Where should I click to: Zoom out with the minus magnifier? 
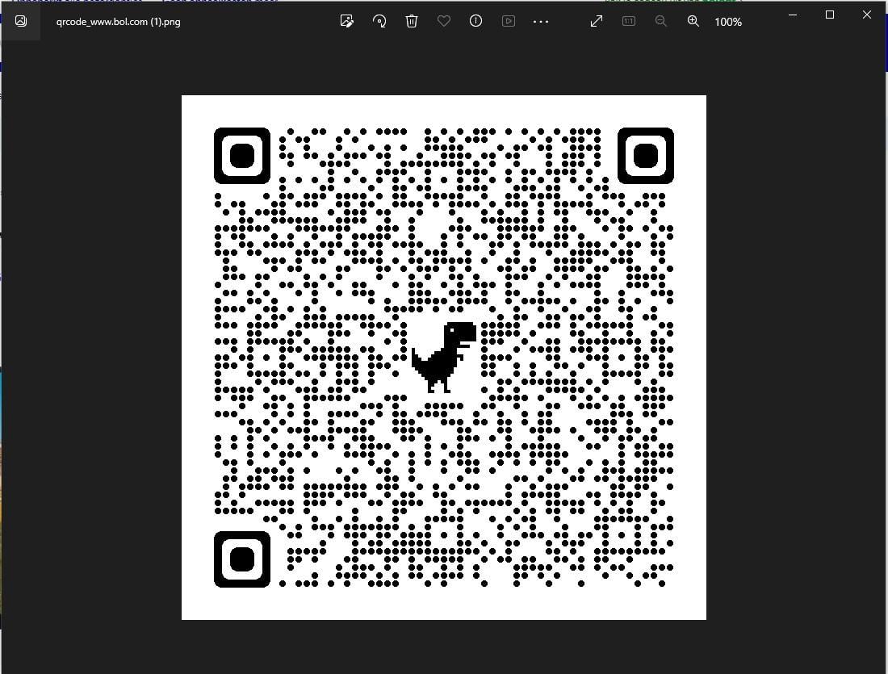click(x=661, y=21)
